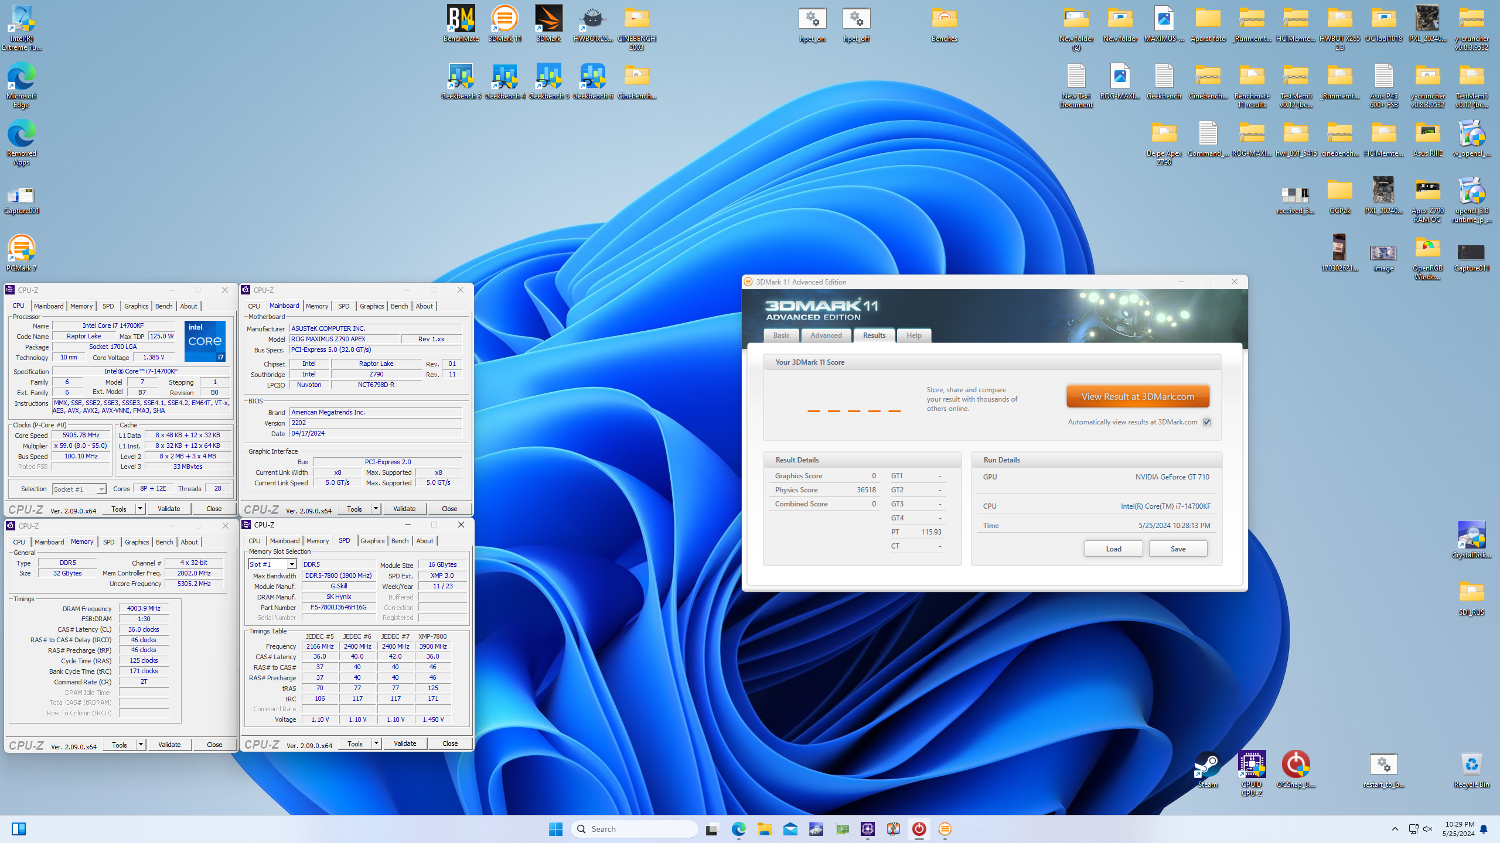1500x843 pixels.
Task: Open the New Text Document icon
Action: (x=1076, y=85)
